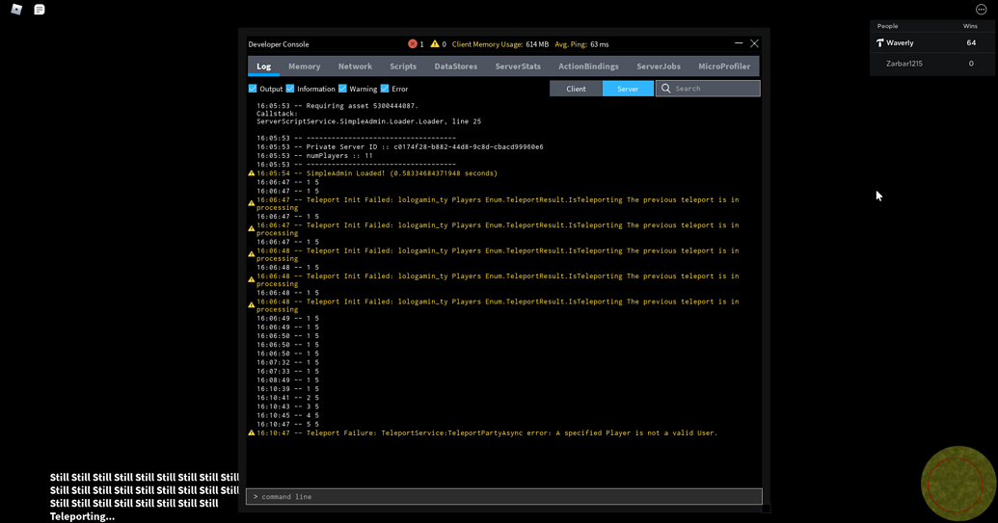This screenshot has height=523, width=998.
Task: Click the red error count icon
Action: point(413,44)
